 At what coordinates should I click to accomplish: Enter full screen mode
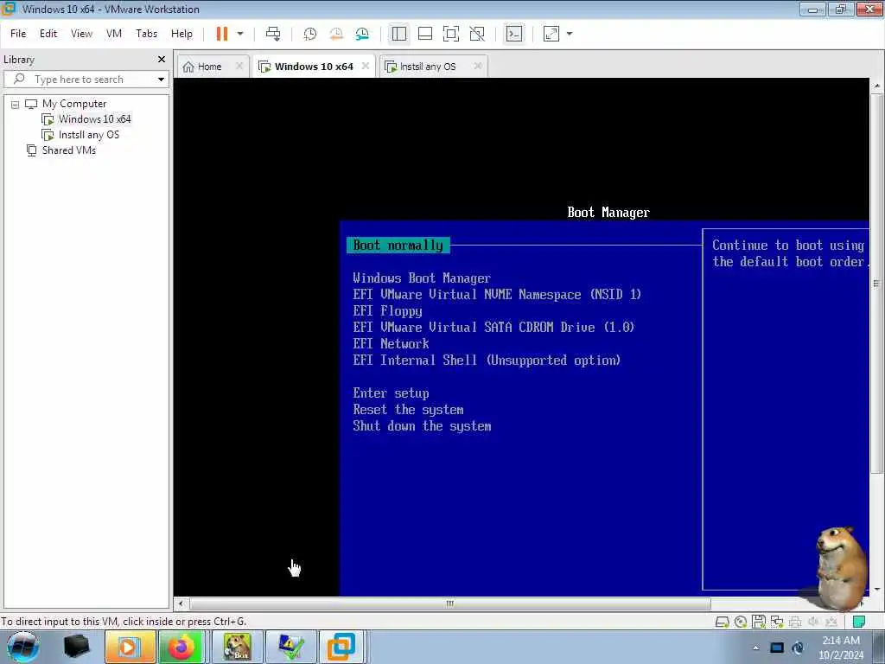[451, 34]
